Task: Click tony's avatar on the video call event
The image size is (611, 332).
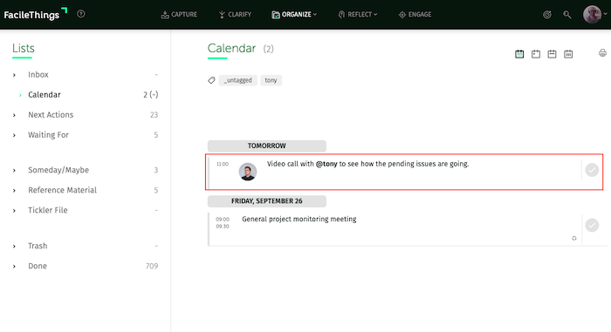Action: pos(248,172)
